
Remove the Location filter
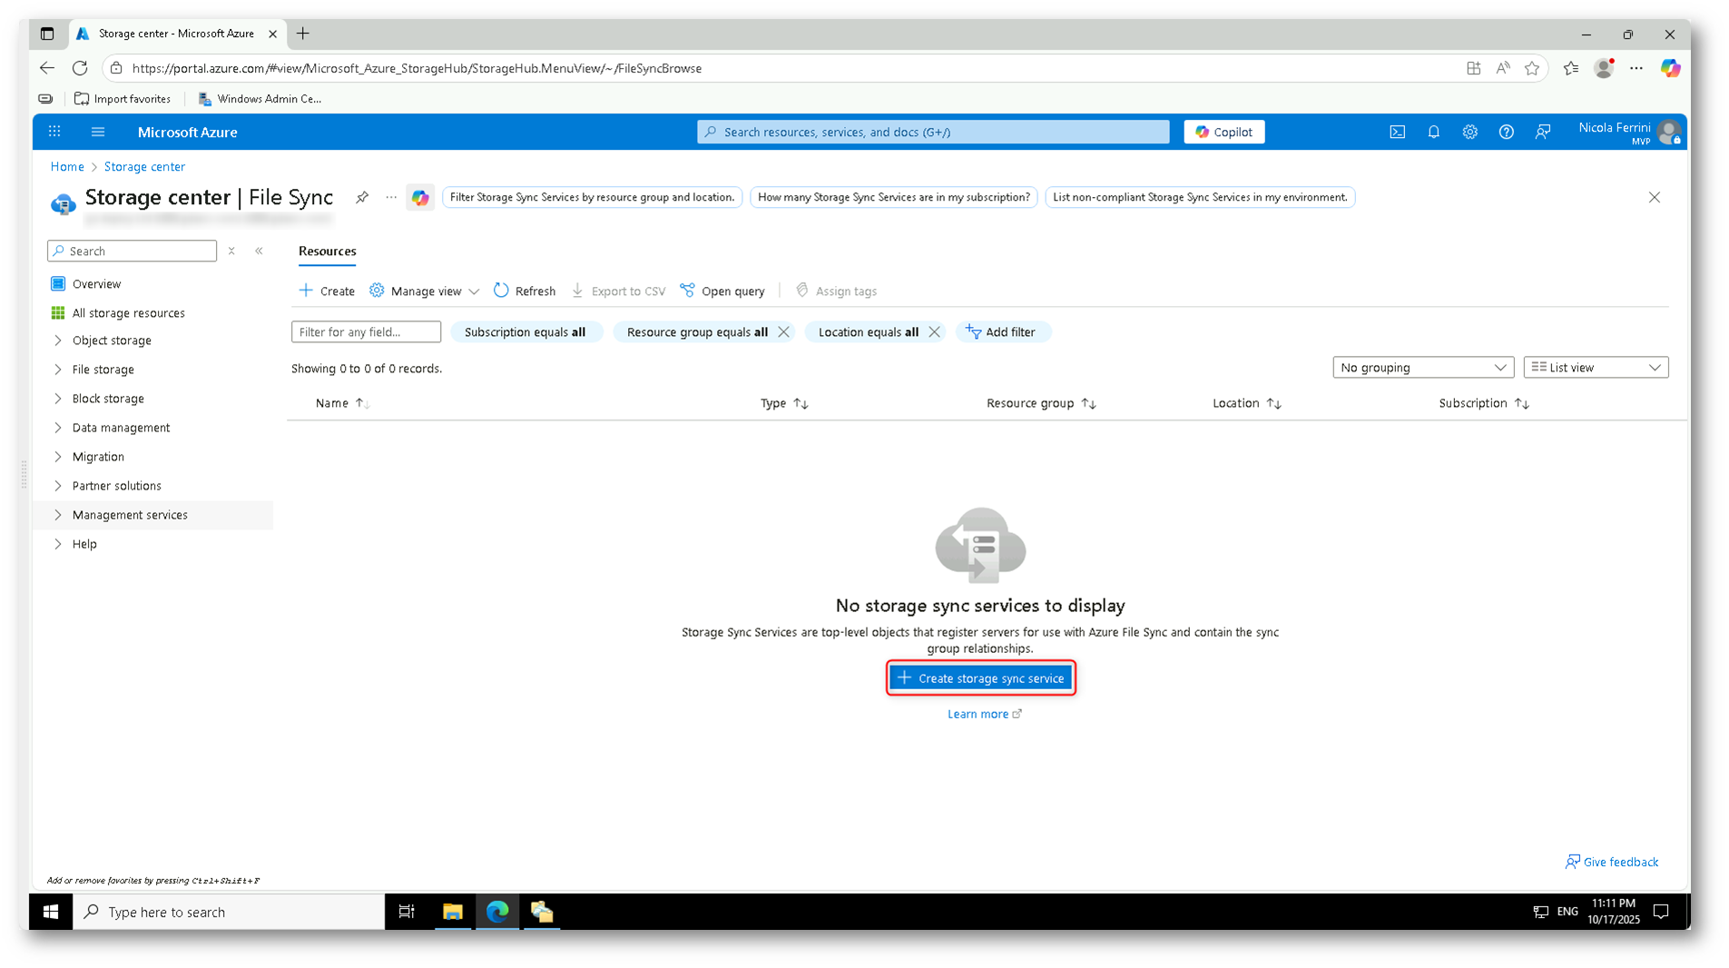point(934,331)
